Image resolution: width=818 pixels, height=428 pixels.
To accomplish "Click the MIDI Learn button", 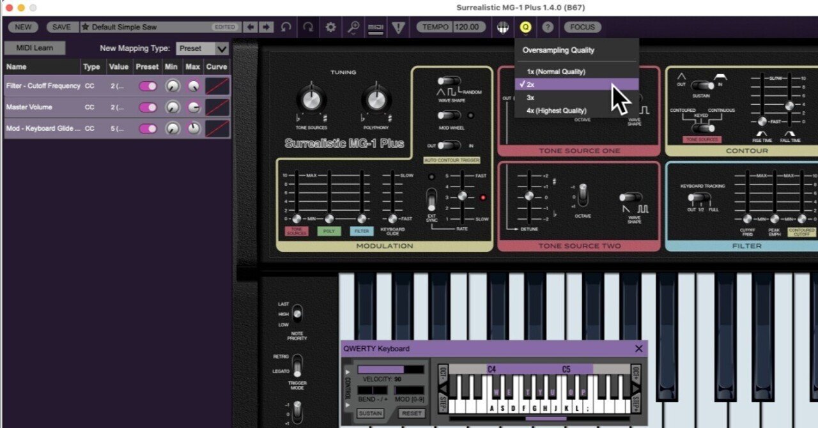I will 35,47.
